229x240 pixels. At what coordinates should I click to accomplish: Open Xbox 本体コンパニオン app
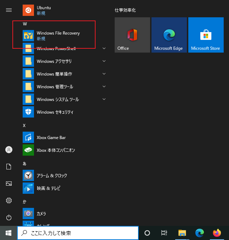56,150
